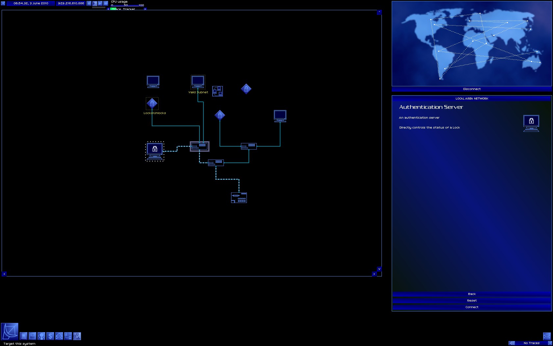Open the hardware computer icon in bottom toolbar
Screen dimensions: 553x346
(x=24, y=336)
